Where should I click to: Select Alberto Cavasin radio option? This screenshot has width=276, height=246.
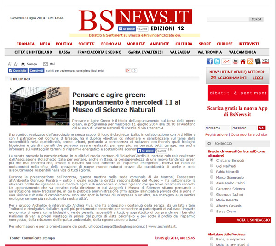coord(212,205)
